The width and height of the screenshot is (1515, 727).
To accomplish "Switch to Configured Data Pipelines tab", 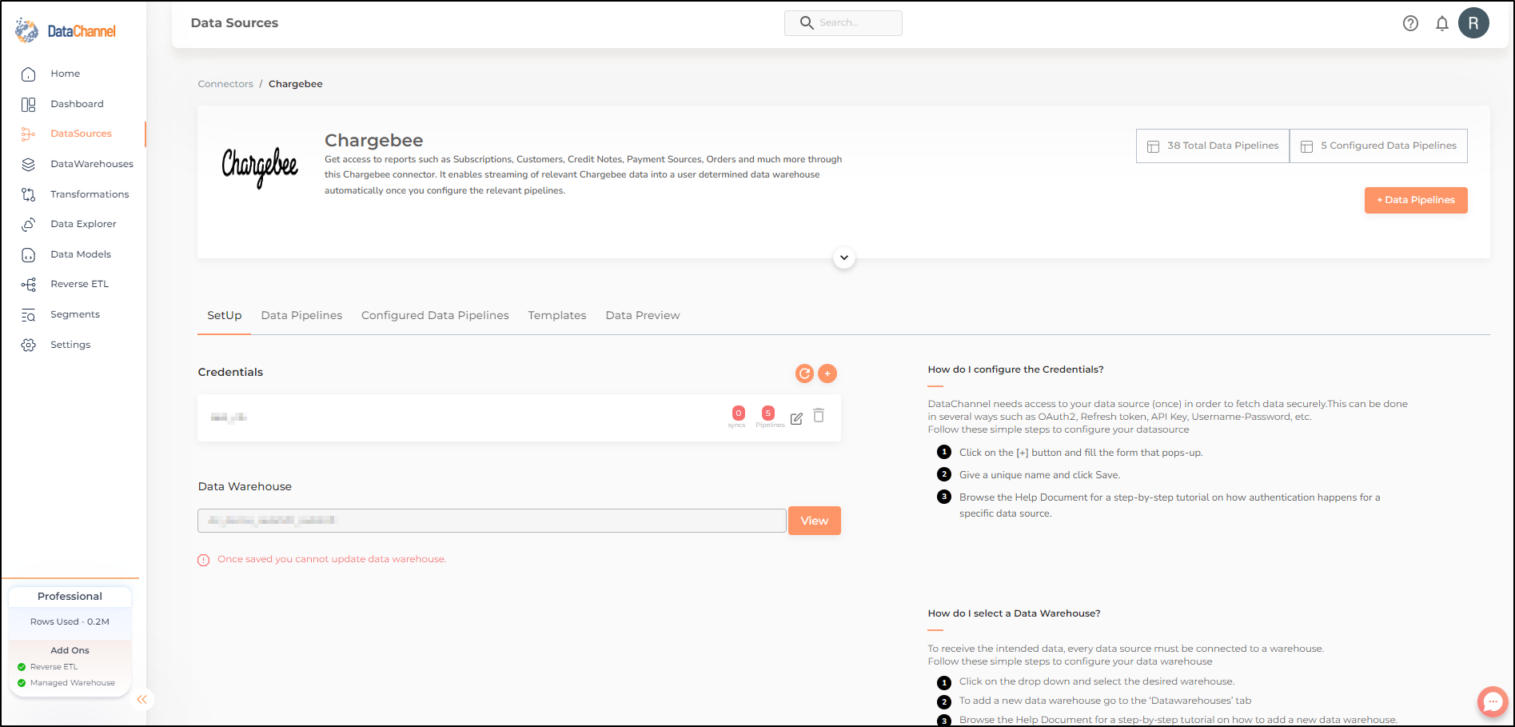I will [435, 316].
